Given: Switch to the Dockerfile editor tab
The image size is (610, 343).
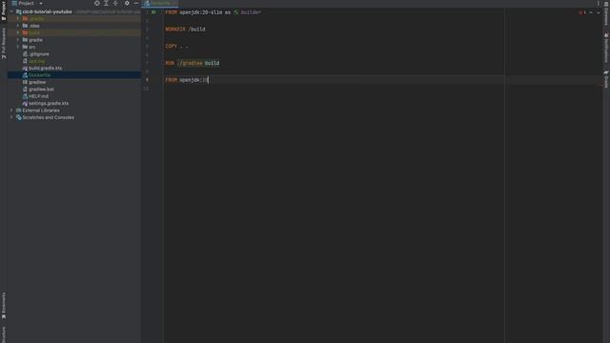Looking at the screenshot, I should [x=160, y=3].
